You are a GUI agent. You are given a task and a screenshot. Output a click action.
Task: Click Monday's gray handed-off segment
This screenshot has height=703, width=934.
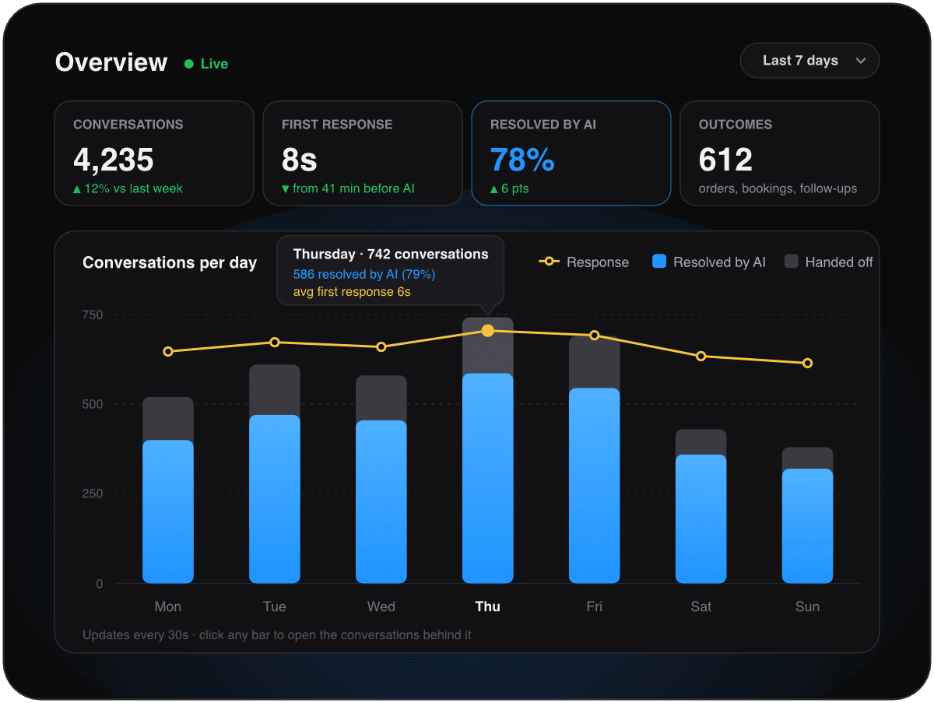[x=168, y=419]
